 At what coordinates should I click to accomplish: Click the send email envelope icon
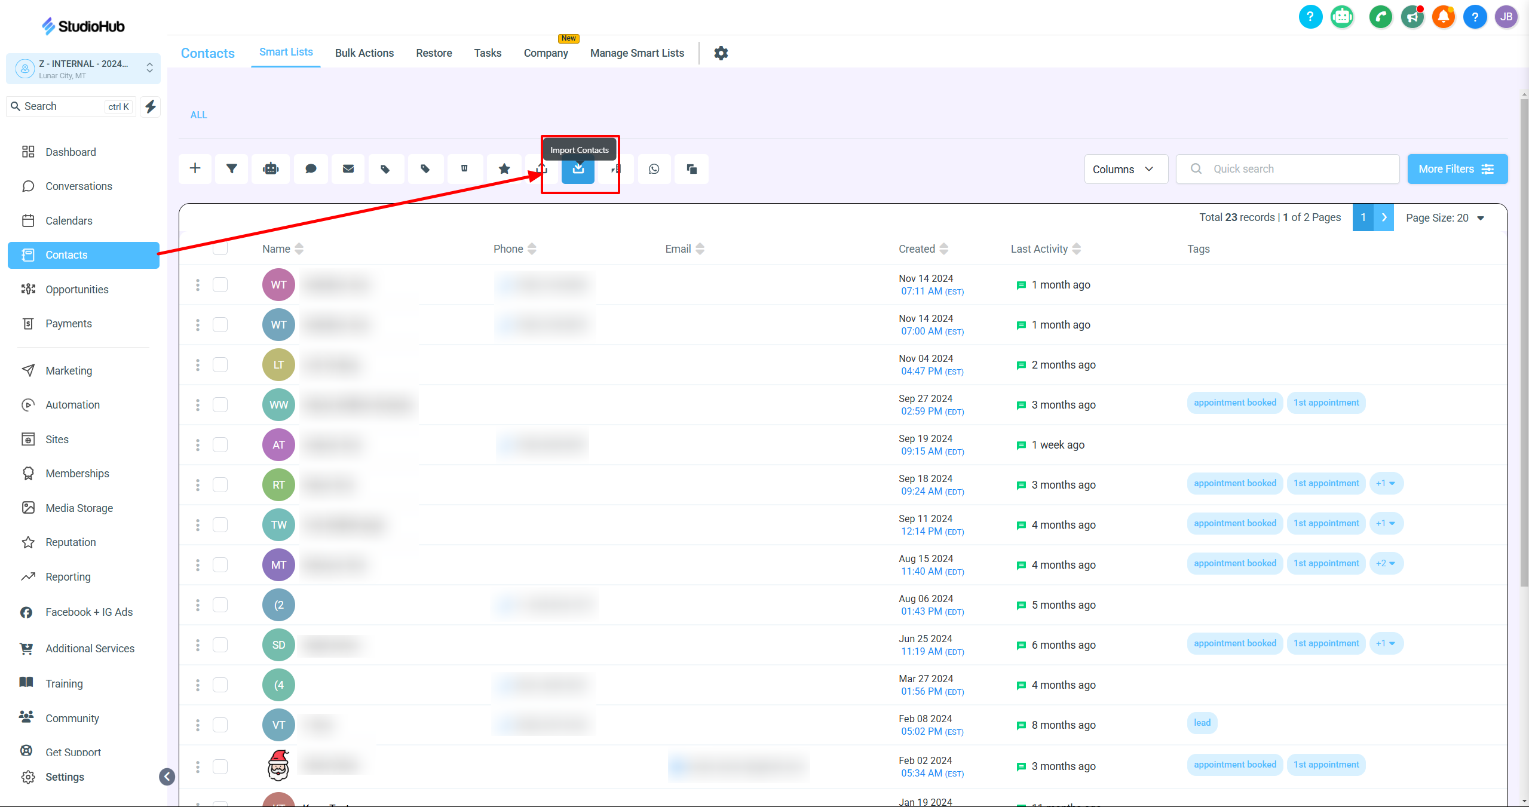coord(348,169)
